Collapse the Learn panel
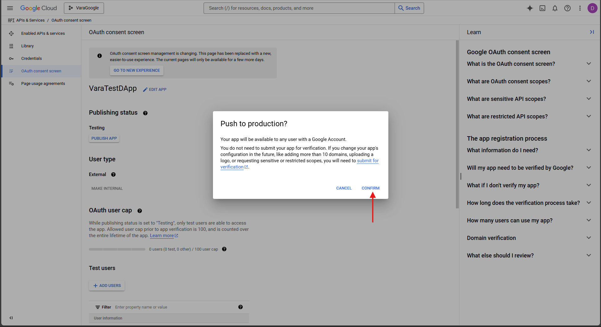Viewport: 601px width, 327px height. (x=592, y=32)
